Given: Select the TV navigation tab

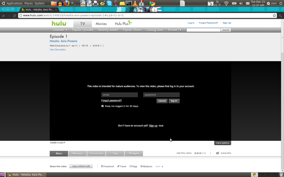Looking at the screenshot, I should tap(83, 24).
